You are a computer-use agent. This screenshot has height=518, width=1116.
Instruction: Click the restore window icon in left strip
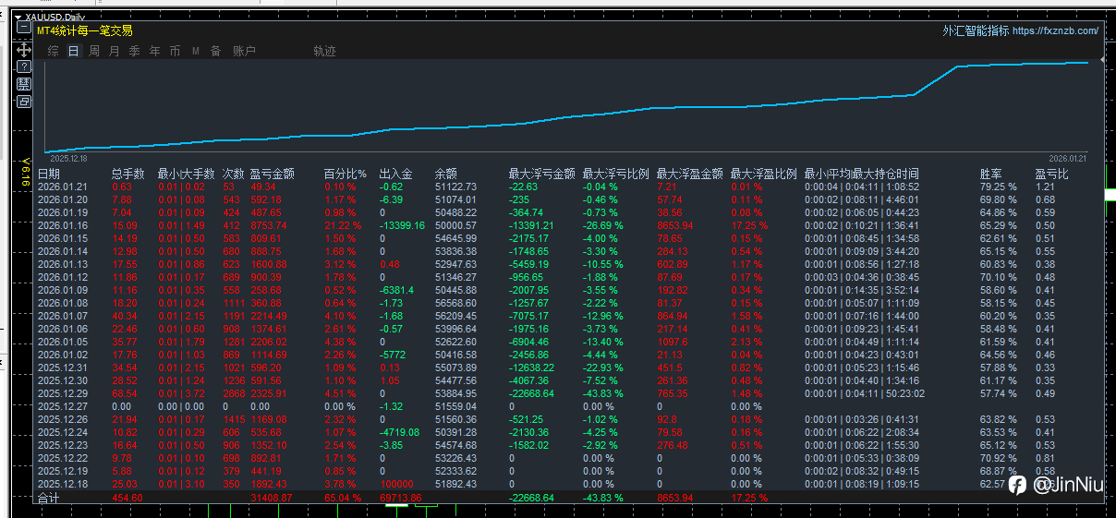point(24,102)
